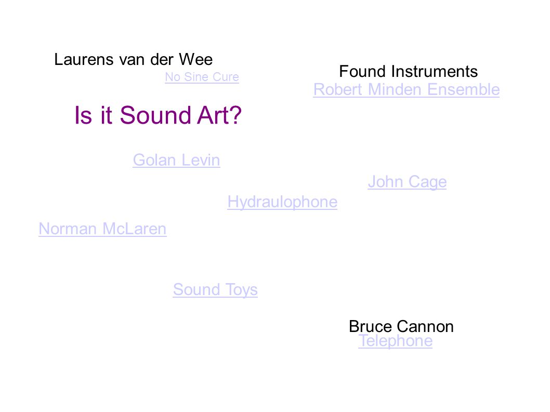The image size is (550, 412).
Task: Open the link for animator Norman McLaren
Action: (102, 229)
